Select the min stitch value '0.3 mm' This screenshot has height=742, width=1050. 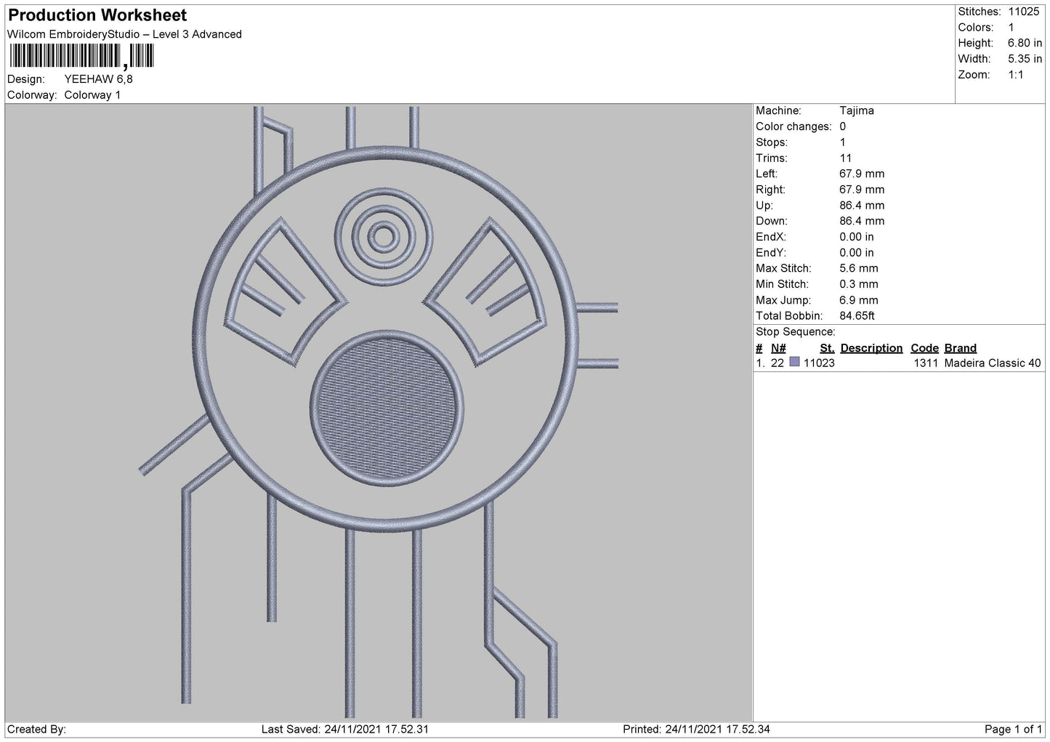click(x=858, y=284)
